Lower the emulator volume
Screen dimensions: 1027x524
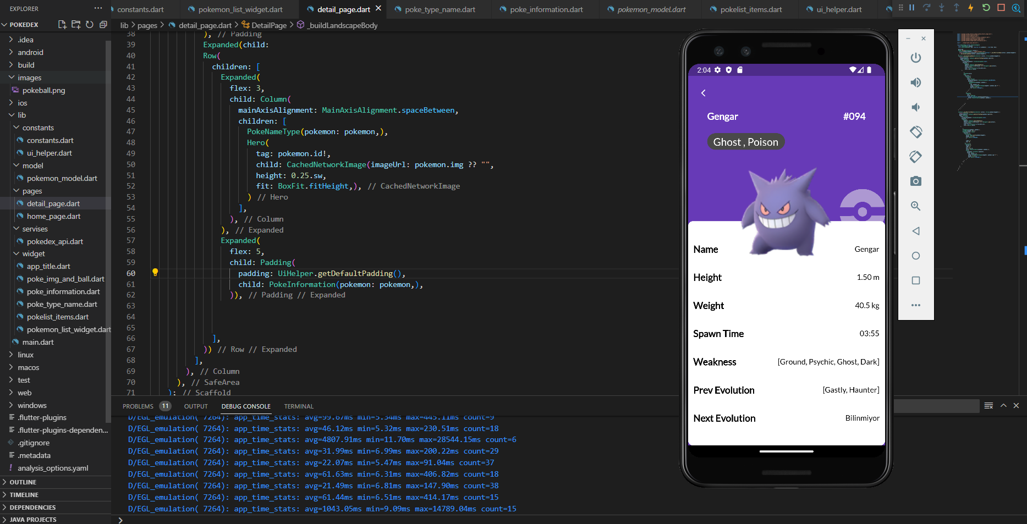pos(916,107)
